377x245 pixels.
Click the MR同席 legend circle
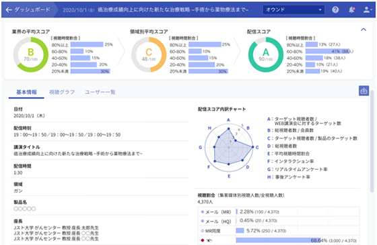203,231
